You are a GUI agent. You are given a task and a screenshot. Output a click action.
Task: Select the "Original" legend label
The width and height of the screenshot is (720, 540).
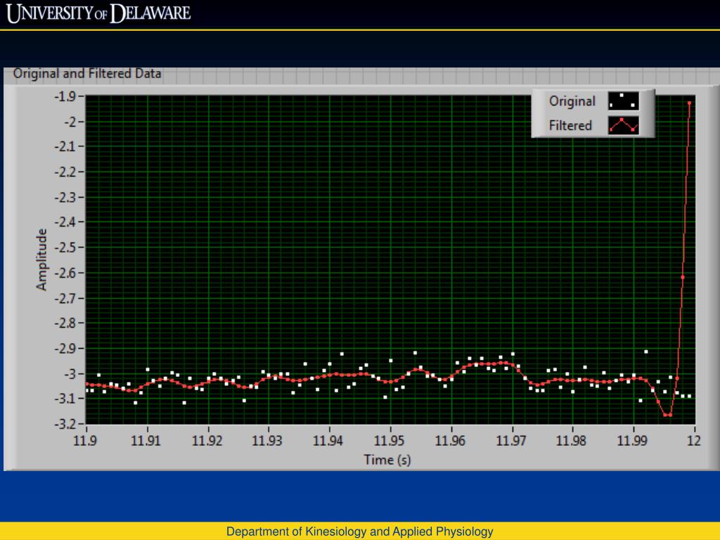[x=572, y=101]
